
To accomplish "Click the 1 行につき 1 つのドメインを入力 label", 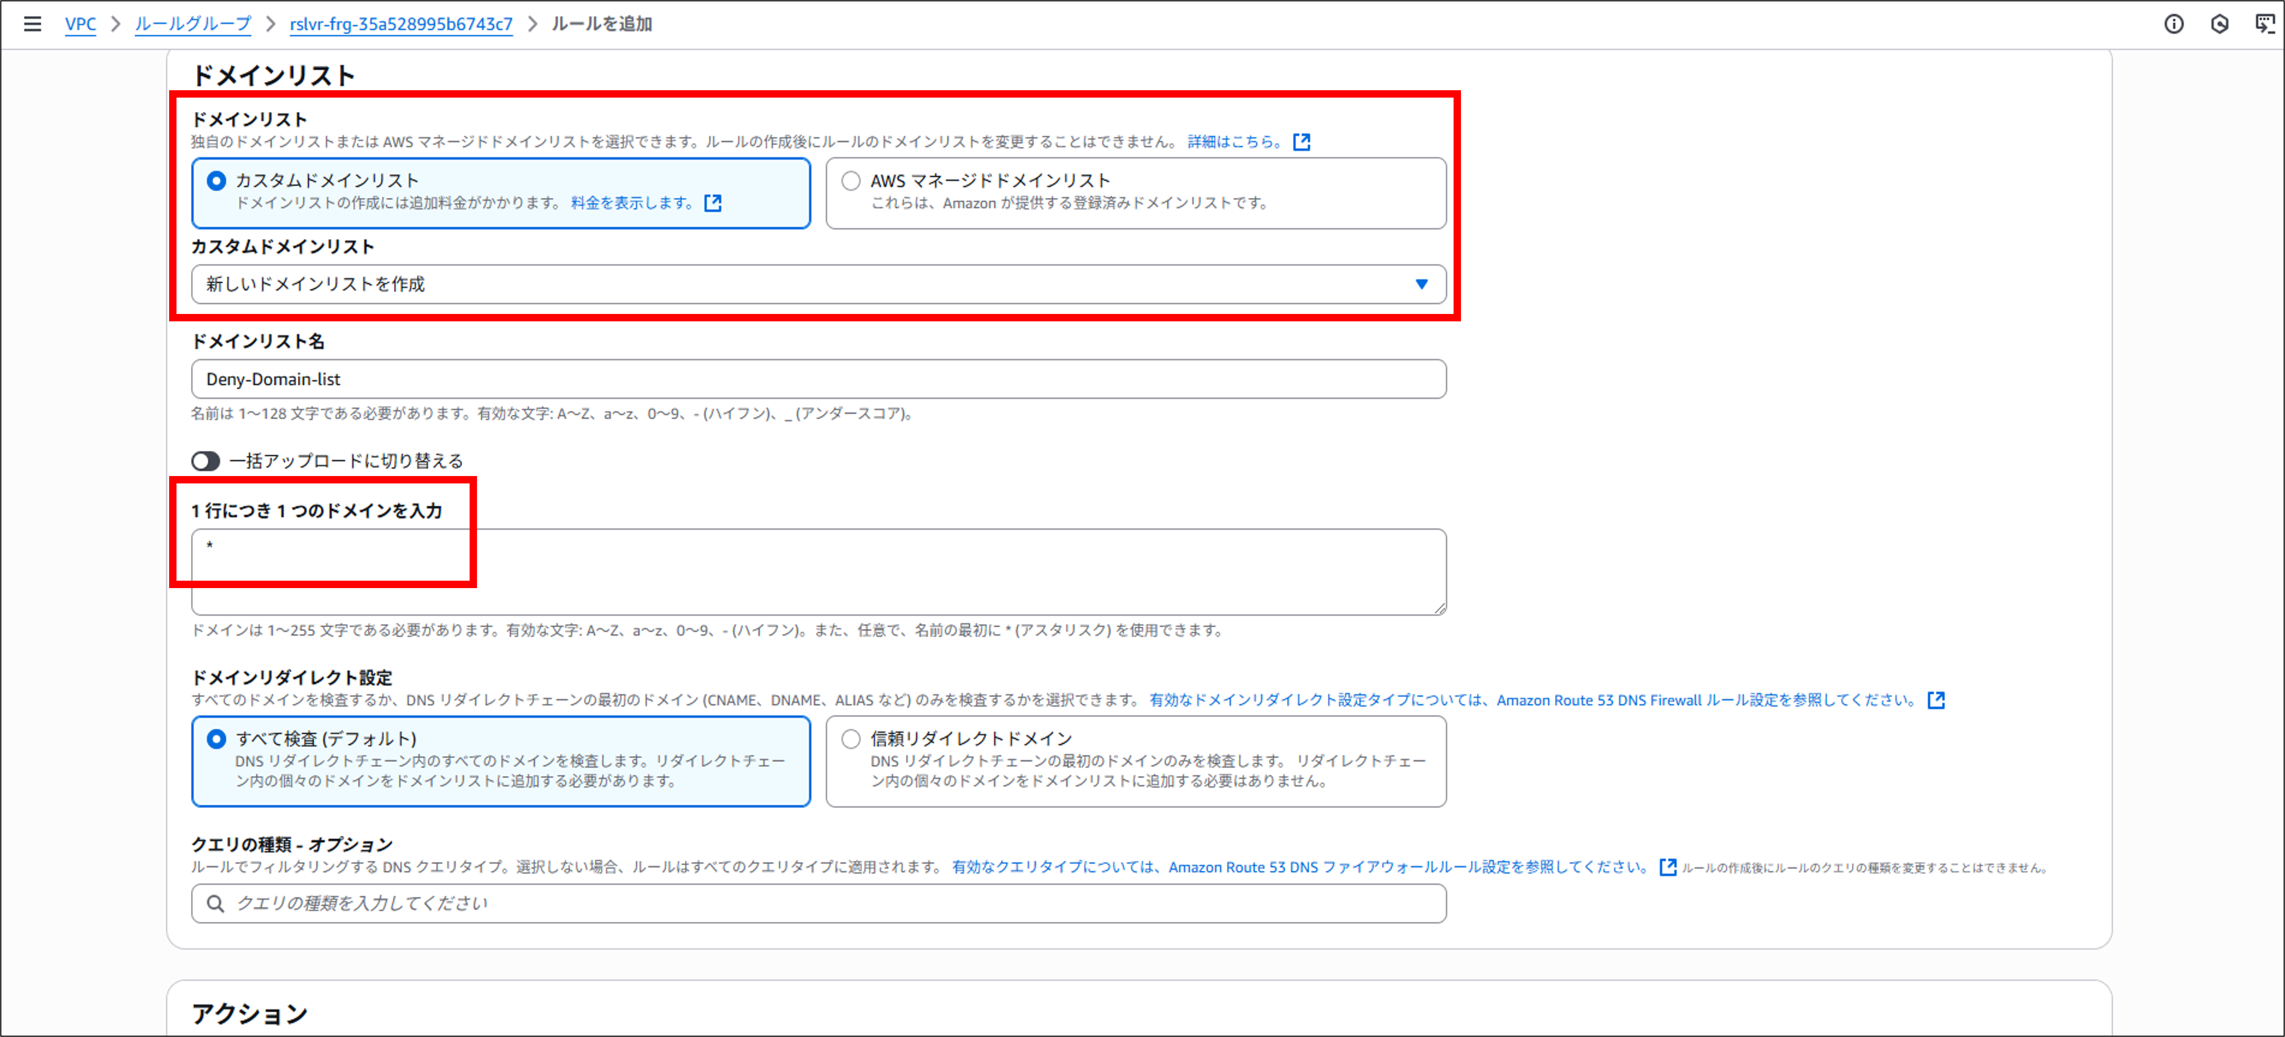I will [x=317, y=511].
